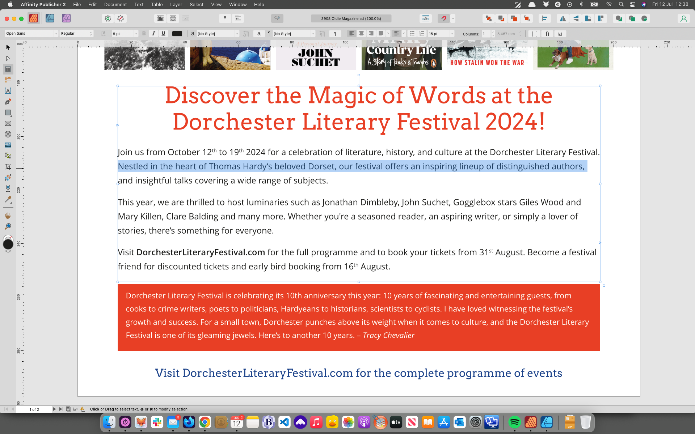Toggle Bold formatting
The width and height of the screenshot is (695, 434).
[x=144, y=33]
